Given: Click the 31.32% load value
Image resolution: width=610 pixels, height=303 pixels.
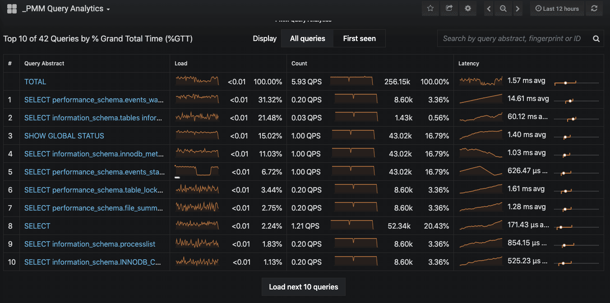Looking at the screenshot, I should point(270,100).
